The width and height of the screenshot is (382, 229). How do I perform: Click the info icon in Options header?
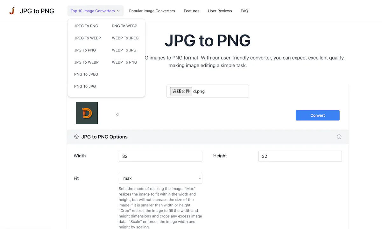[x=339, y=137]
